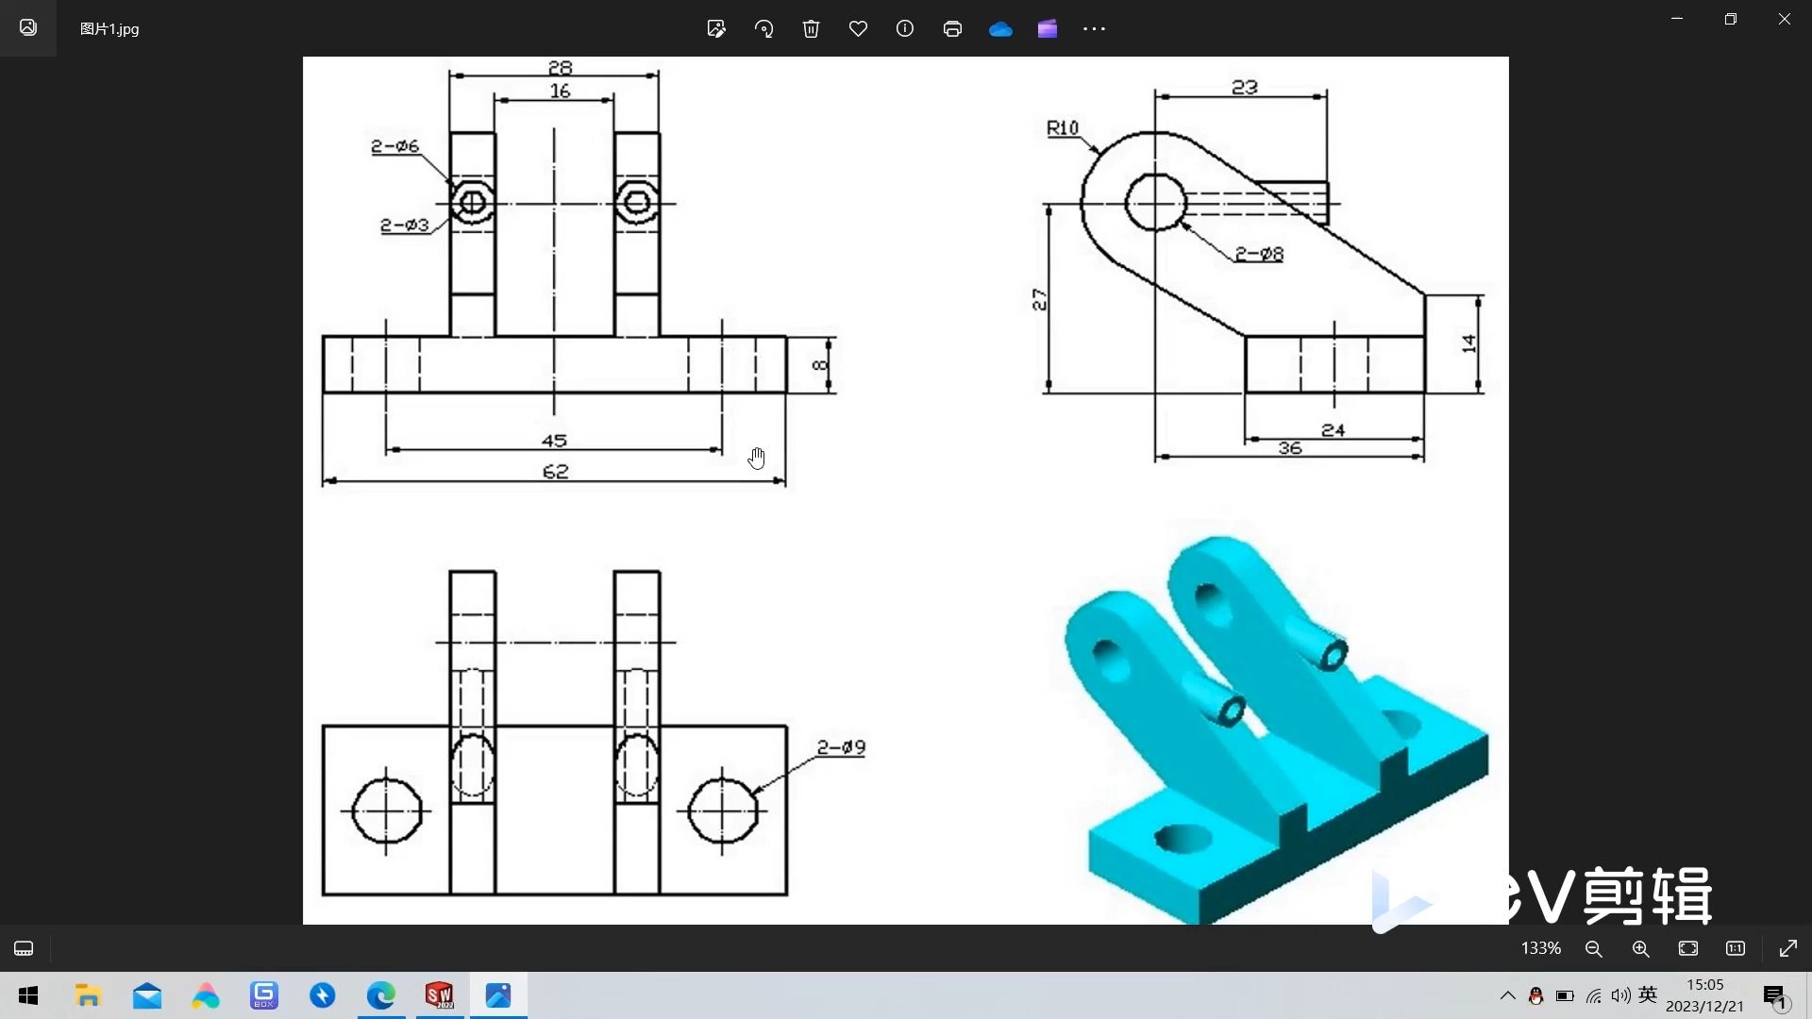This screenshot has height=1019, width=1812.
Task: Open SolidWorks from the taskbar
Action: [440, 995]
